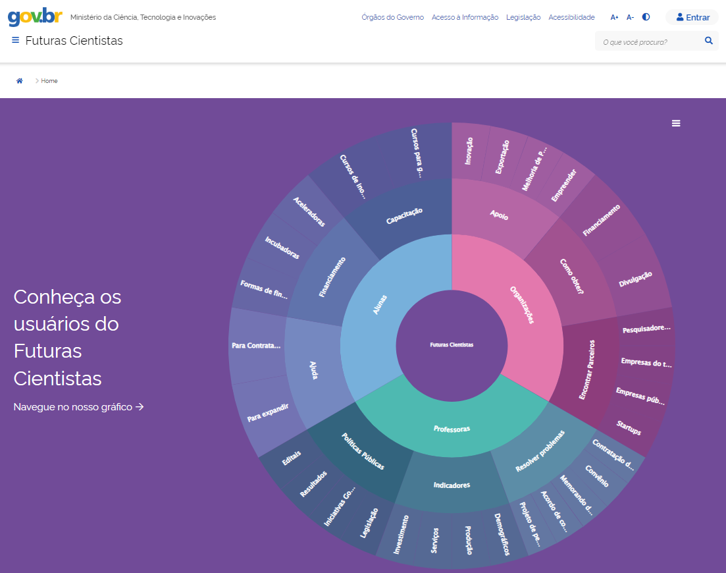Select the Incubadoras outer segment

tap(282, 247)
